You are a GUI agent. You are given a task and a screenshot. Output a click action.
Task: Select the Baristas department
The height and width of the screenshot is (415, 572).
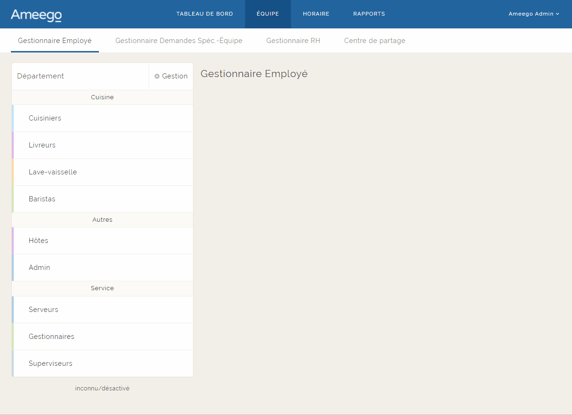click(42, 199)
